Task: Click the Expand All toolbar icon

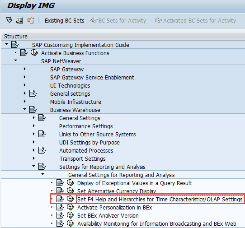Action: [9, 20]
